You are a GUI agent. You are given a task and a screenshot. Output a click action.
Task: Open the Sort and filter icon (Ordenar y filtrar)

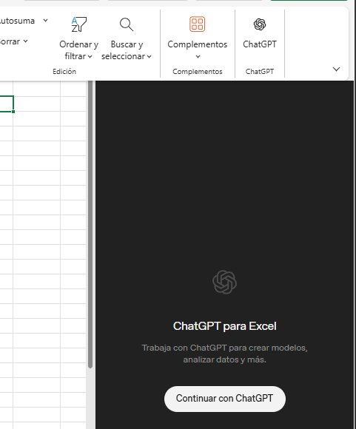click(79, 24)
